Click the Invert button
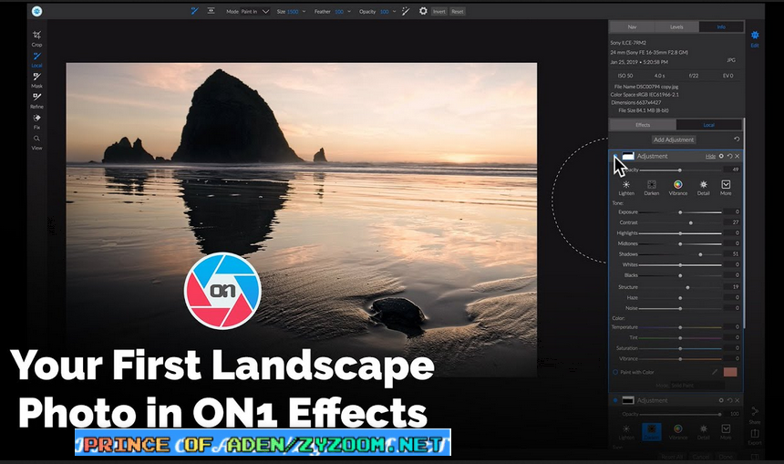This screenshot has height=464, width=784. tap(439, 12)
